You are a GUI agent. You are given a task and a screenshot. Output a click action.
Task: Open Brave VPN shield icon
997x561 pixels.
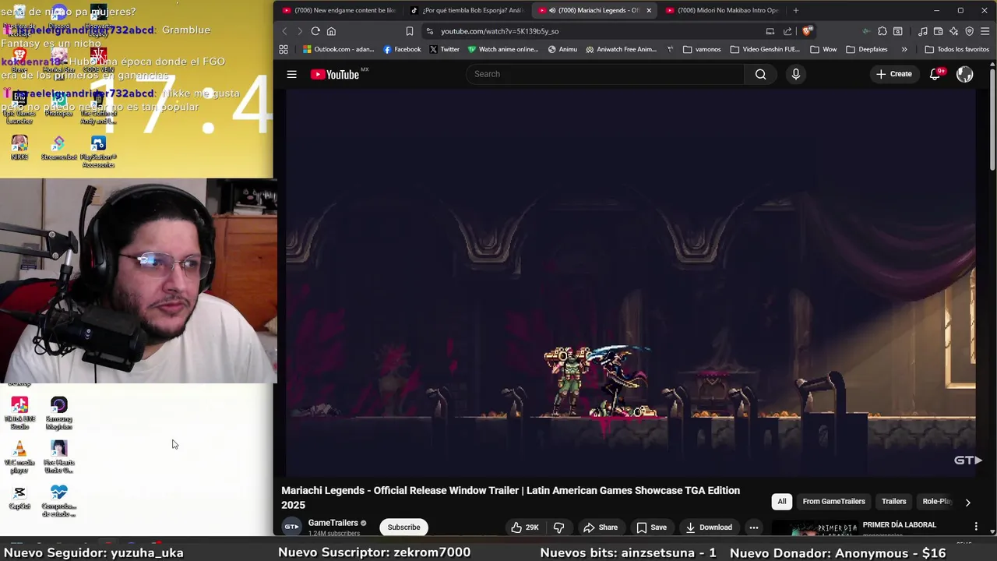click(x=969, y=31)
